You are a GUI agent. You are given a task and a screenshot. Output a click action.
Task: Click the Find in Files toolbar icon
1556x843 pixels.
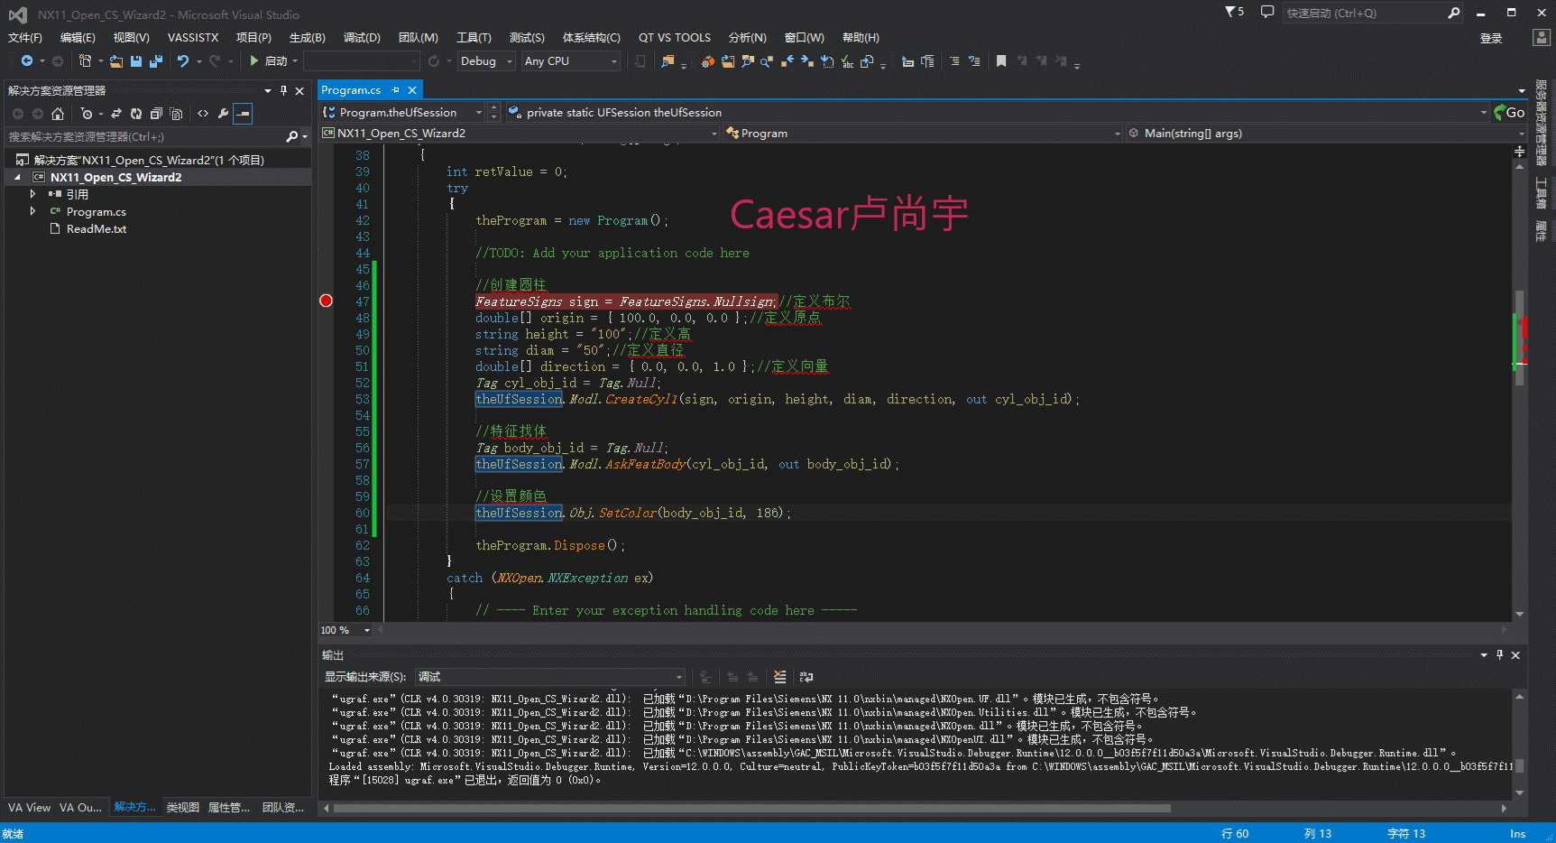(668, 60)
